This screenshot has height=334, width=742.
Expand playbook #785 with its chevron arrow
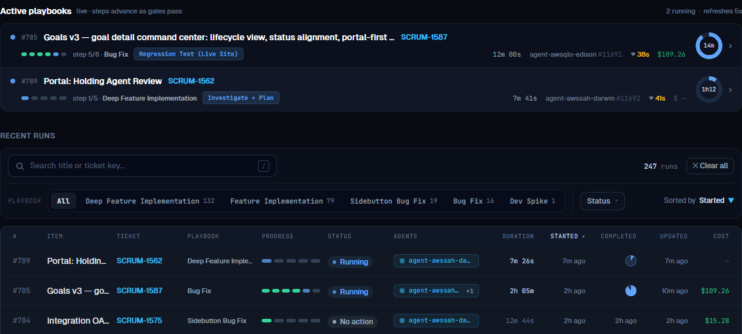tap(730, 46)
